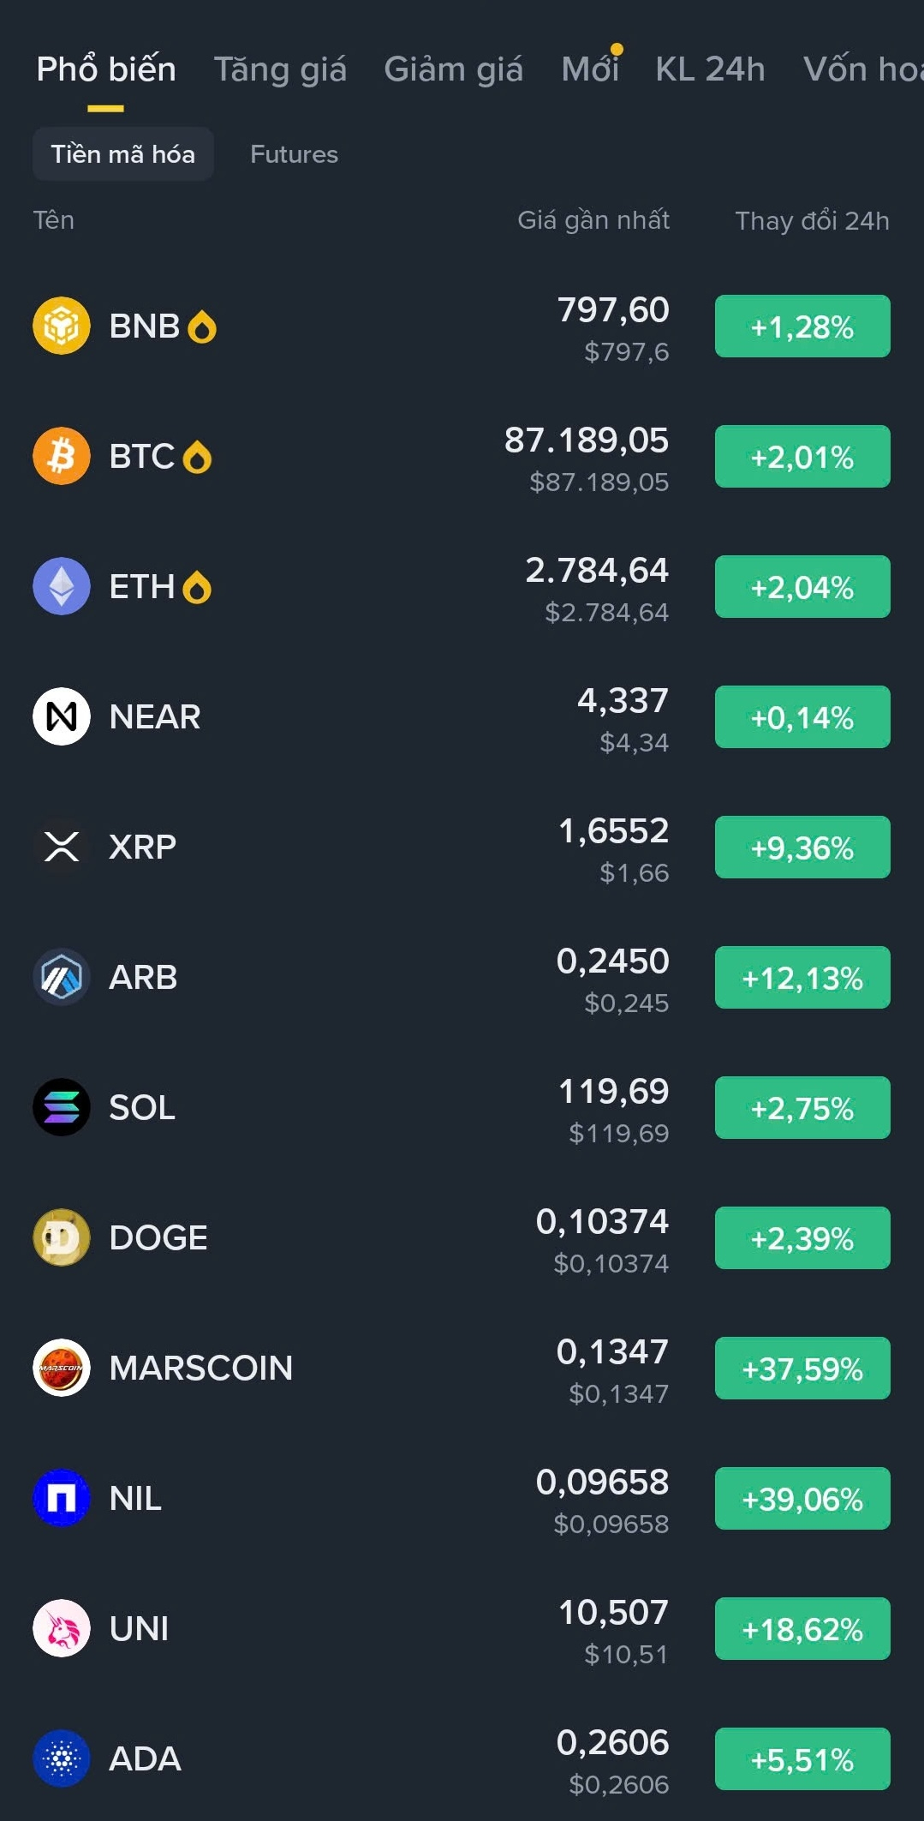Tap the flame icon next to BTC
The height and width of the screenshot is (1821, 924).
(x=197, y=457)
